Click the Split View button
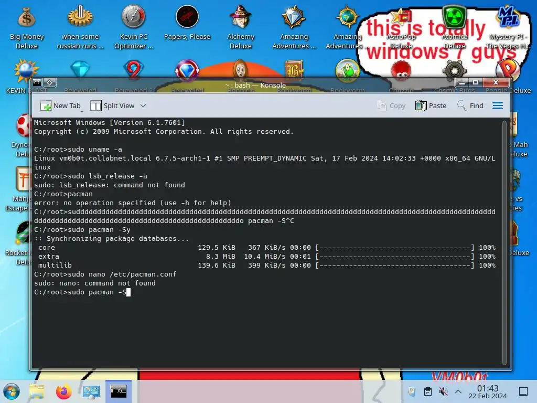This screenshot has height=403, width=537. click(x=112, y=105)
